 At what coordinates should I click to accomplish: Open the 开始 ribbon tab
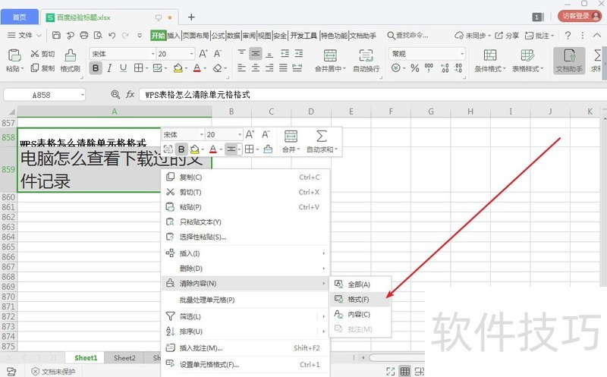click(x=159, y=36)
